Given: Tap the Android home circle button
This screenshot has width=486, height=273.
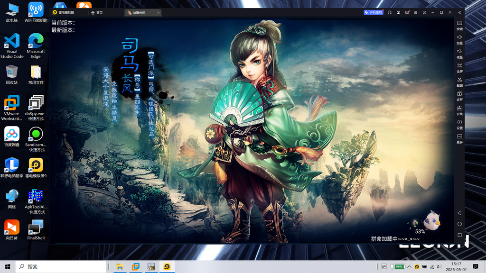Looking at the screenshot, I should point(459,224).
